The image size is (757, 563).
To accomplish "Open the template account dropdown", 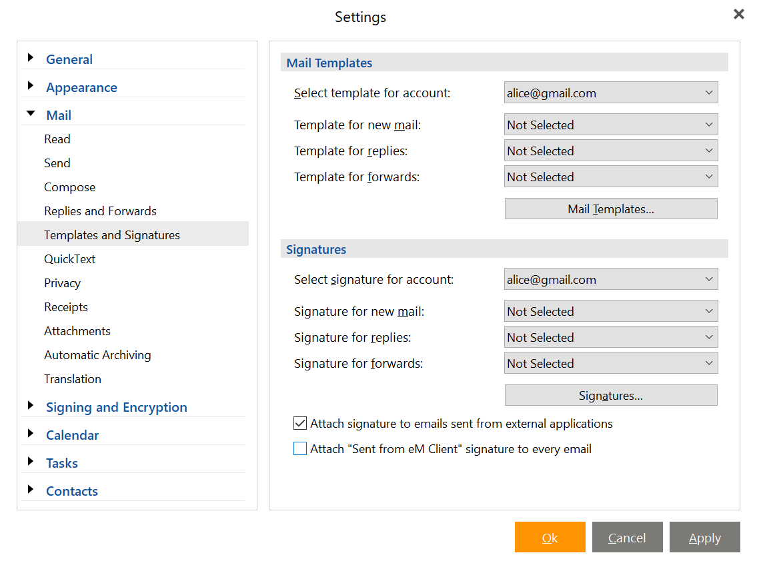I will pos(611,93).
